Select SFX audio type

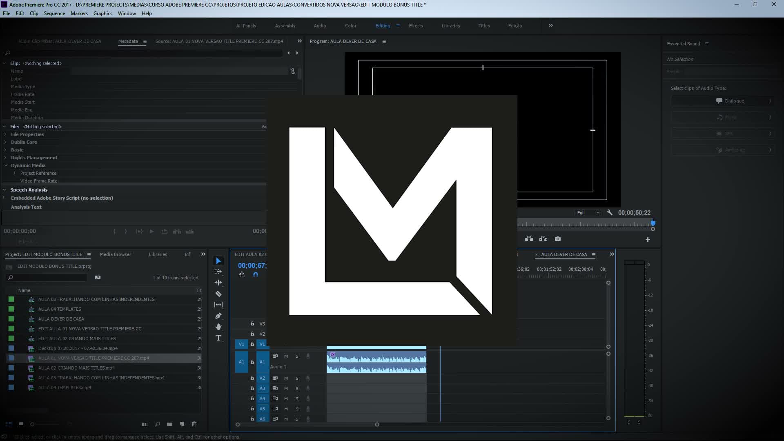723,134
